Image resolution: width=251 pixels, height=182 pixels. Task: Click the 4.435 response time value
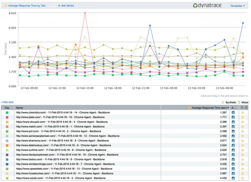click(223, 178)
